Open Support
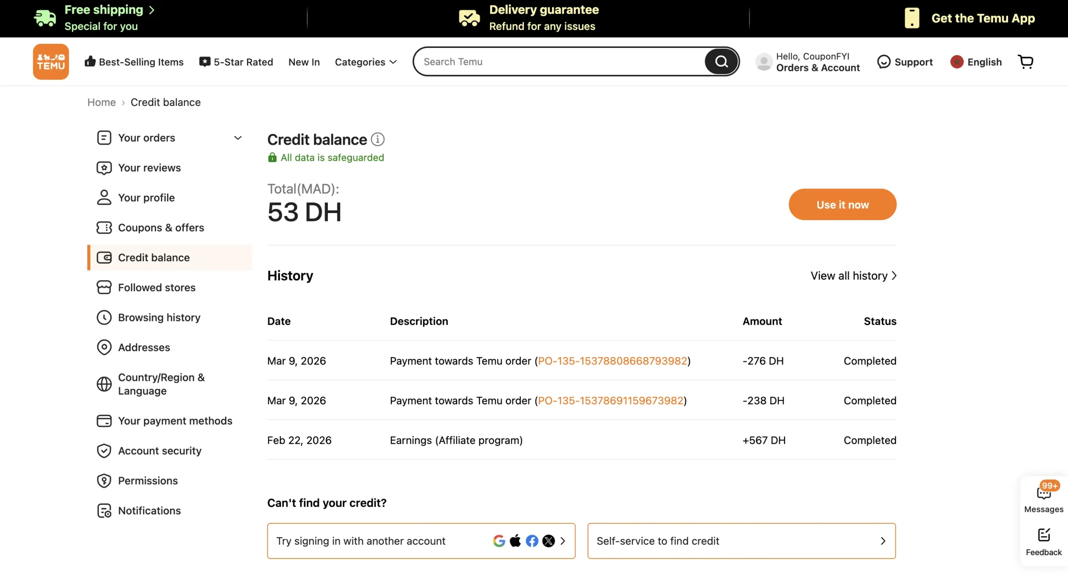1068x581 pixels. [x=904, y=62]
